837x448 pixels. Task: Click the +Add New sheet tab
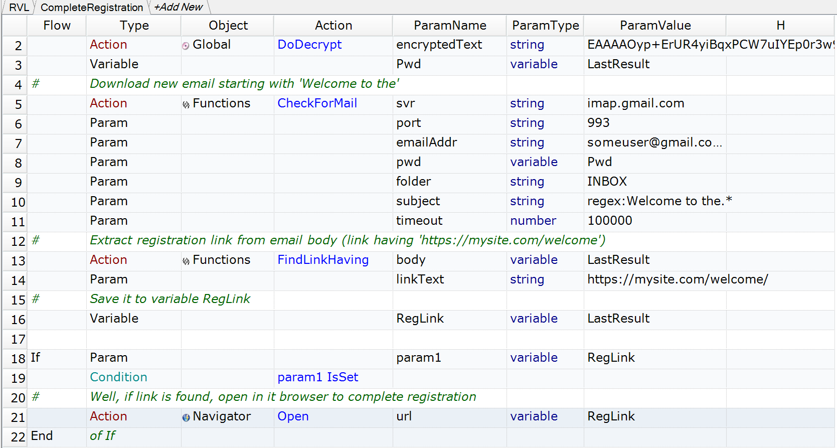179,8
